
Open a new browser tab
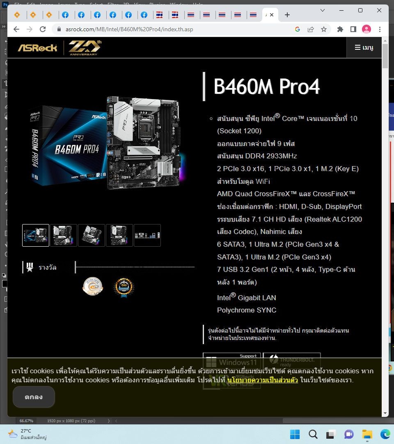[287, 15]
